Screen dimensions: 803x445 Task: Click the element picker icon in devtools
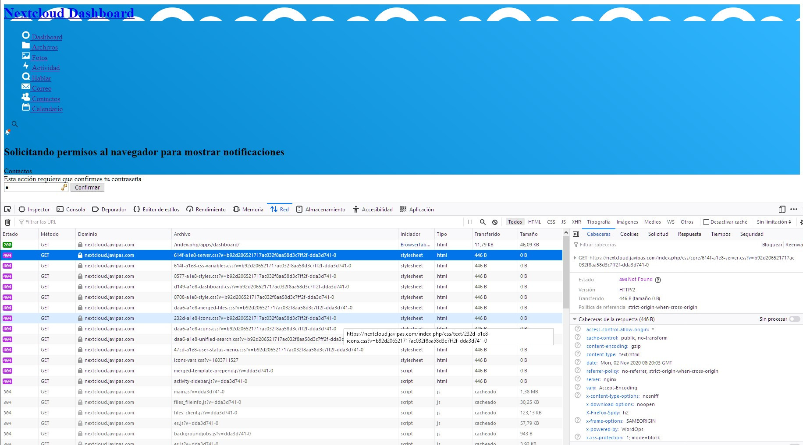click(x=7, y=210)
